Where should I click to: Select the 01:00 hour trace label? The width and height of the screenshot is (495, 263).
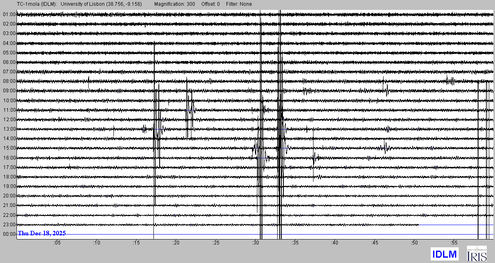(x=9, y=14)
